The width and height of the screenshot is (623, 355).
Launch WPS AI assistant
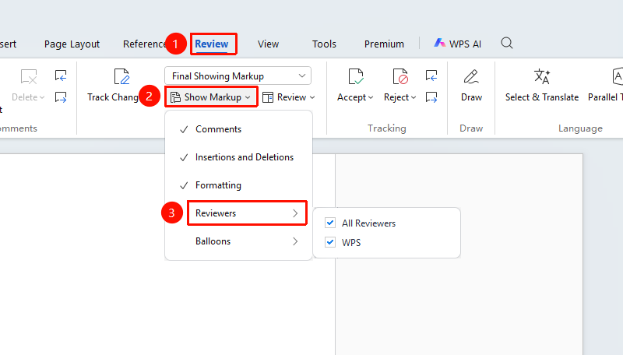[457, 44]
